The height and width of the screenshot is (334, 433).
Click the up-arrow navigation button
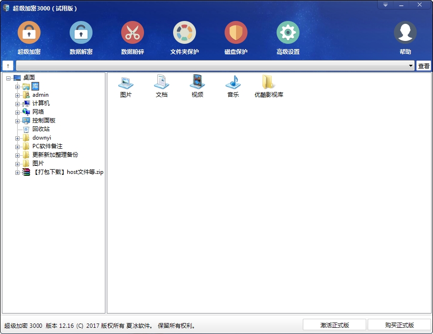(8, 65)
